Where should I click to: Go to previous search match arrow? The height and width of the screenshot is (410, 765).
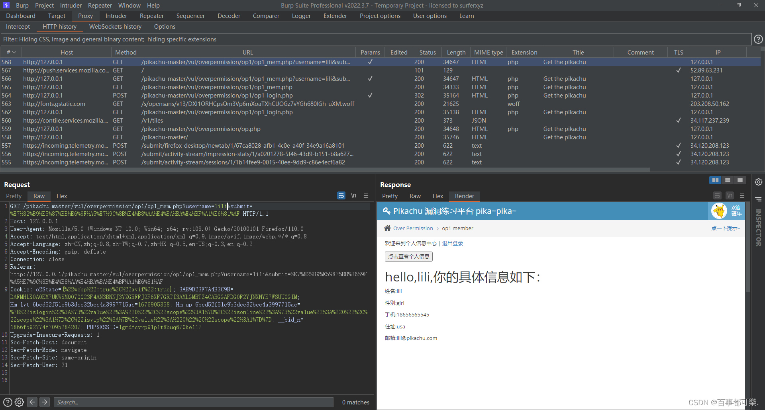(32, 402)
